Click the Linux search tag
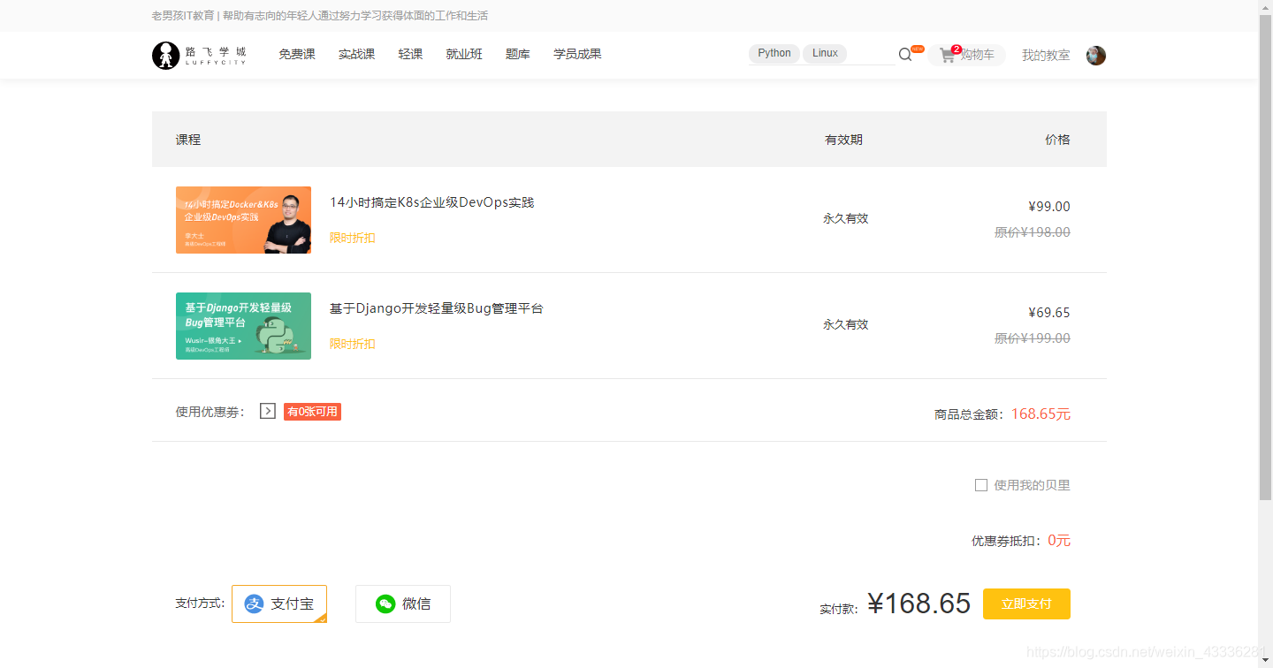Screen dimensions: 1273x668 click(825, 53)
